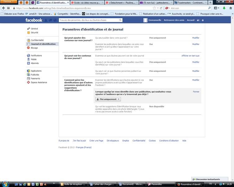Open Word from quick launch icons

click(33, 184)
